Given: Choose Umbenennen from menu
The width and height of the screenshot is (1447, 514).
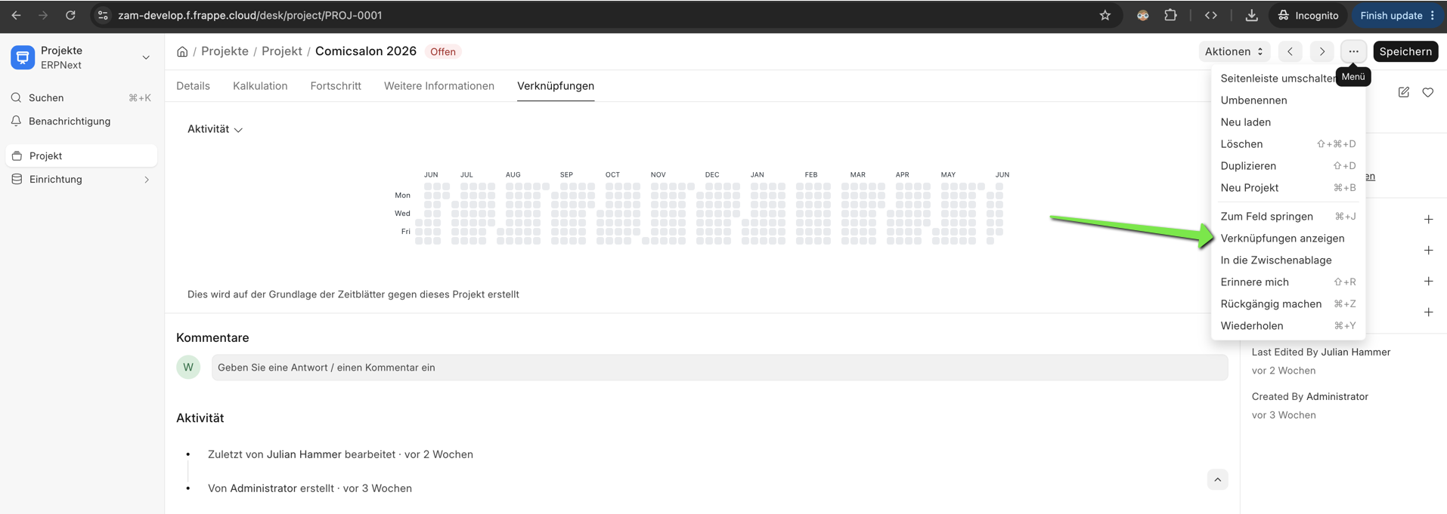Looking at the screenshot, I should (1287, 100).
